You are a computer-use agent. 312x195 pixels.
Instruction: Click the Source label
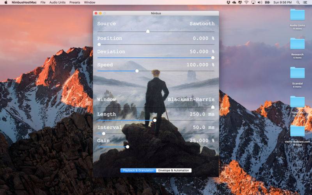point(106,24)
